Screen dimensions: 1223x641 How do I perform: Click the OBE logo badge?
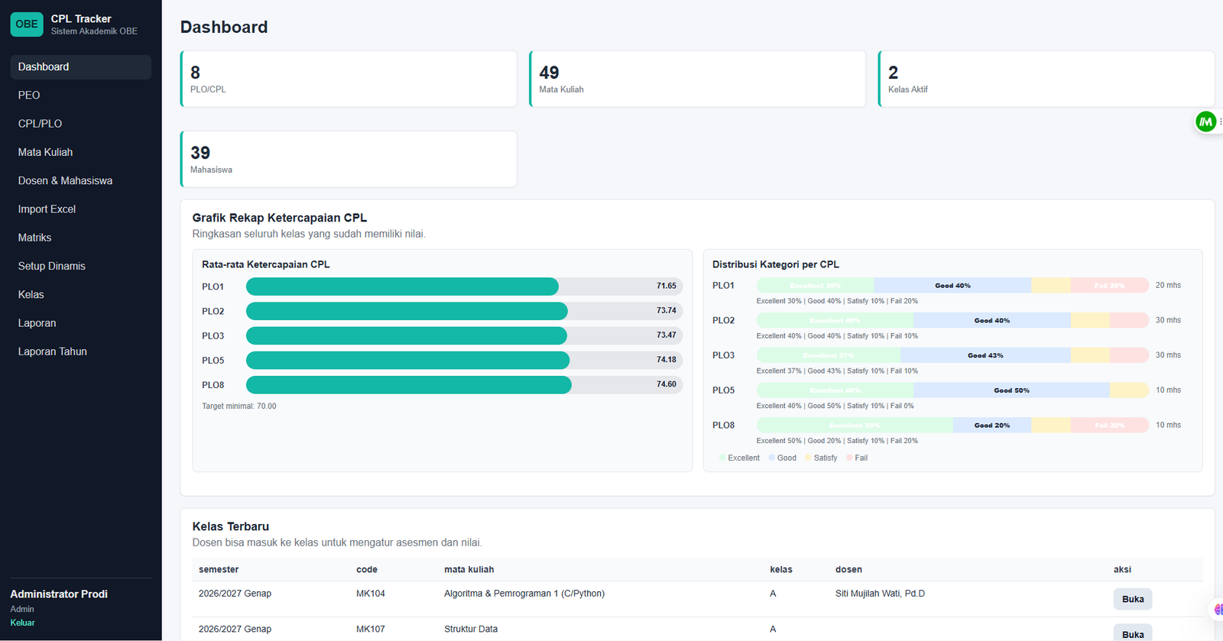[27, 24]
